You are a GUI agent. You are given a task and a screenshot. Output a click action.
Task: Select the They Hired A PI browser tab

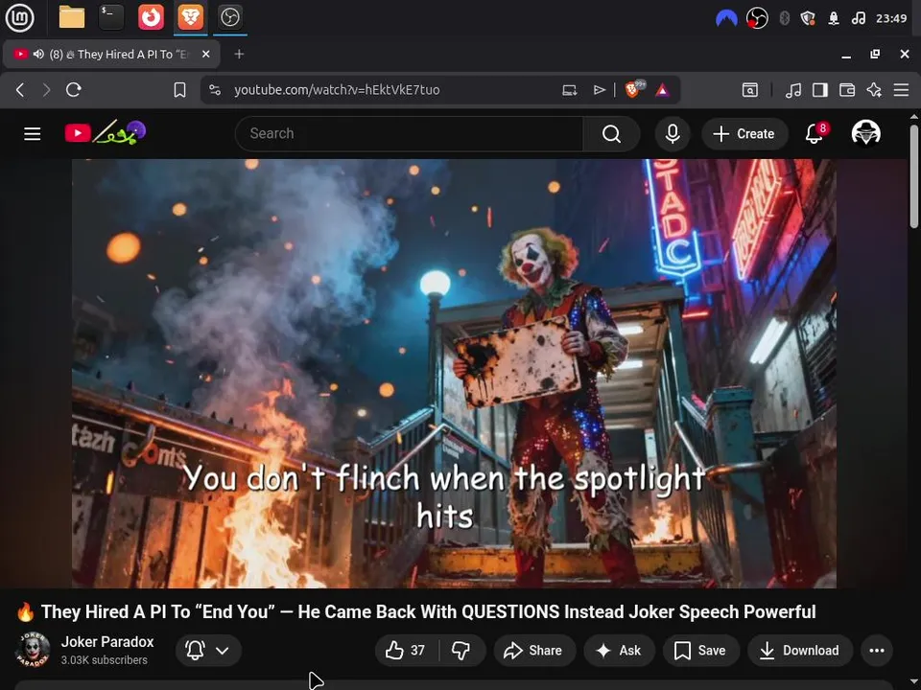[111, 54]
